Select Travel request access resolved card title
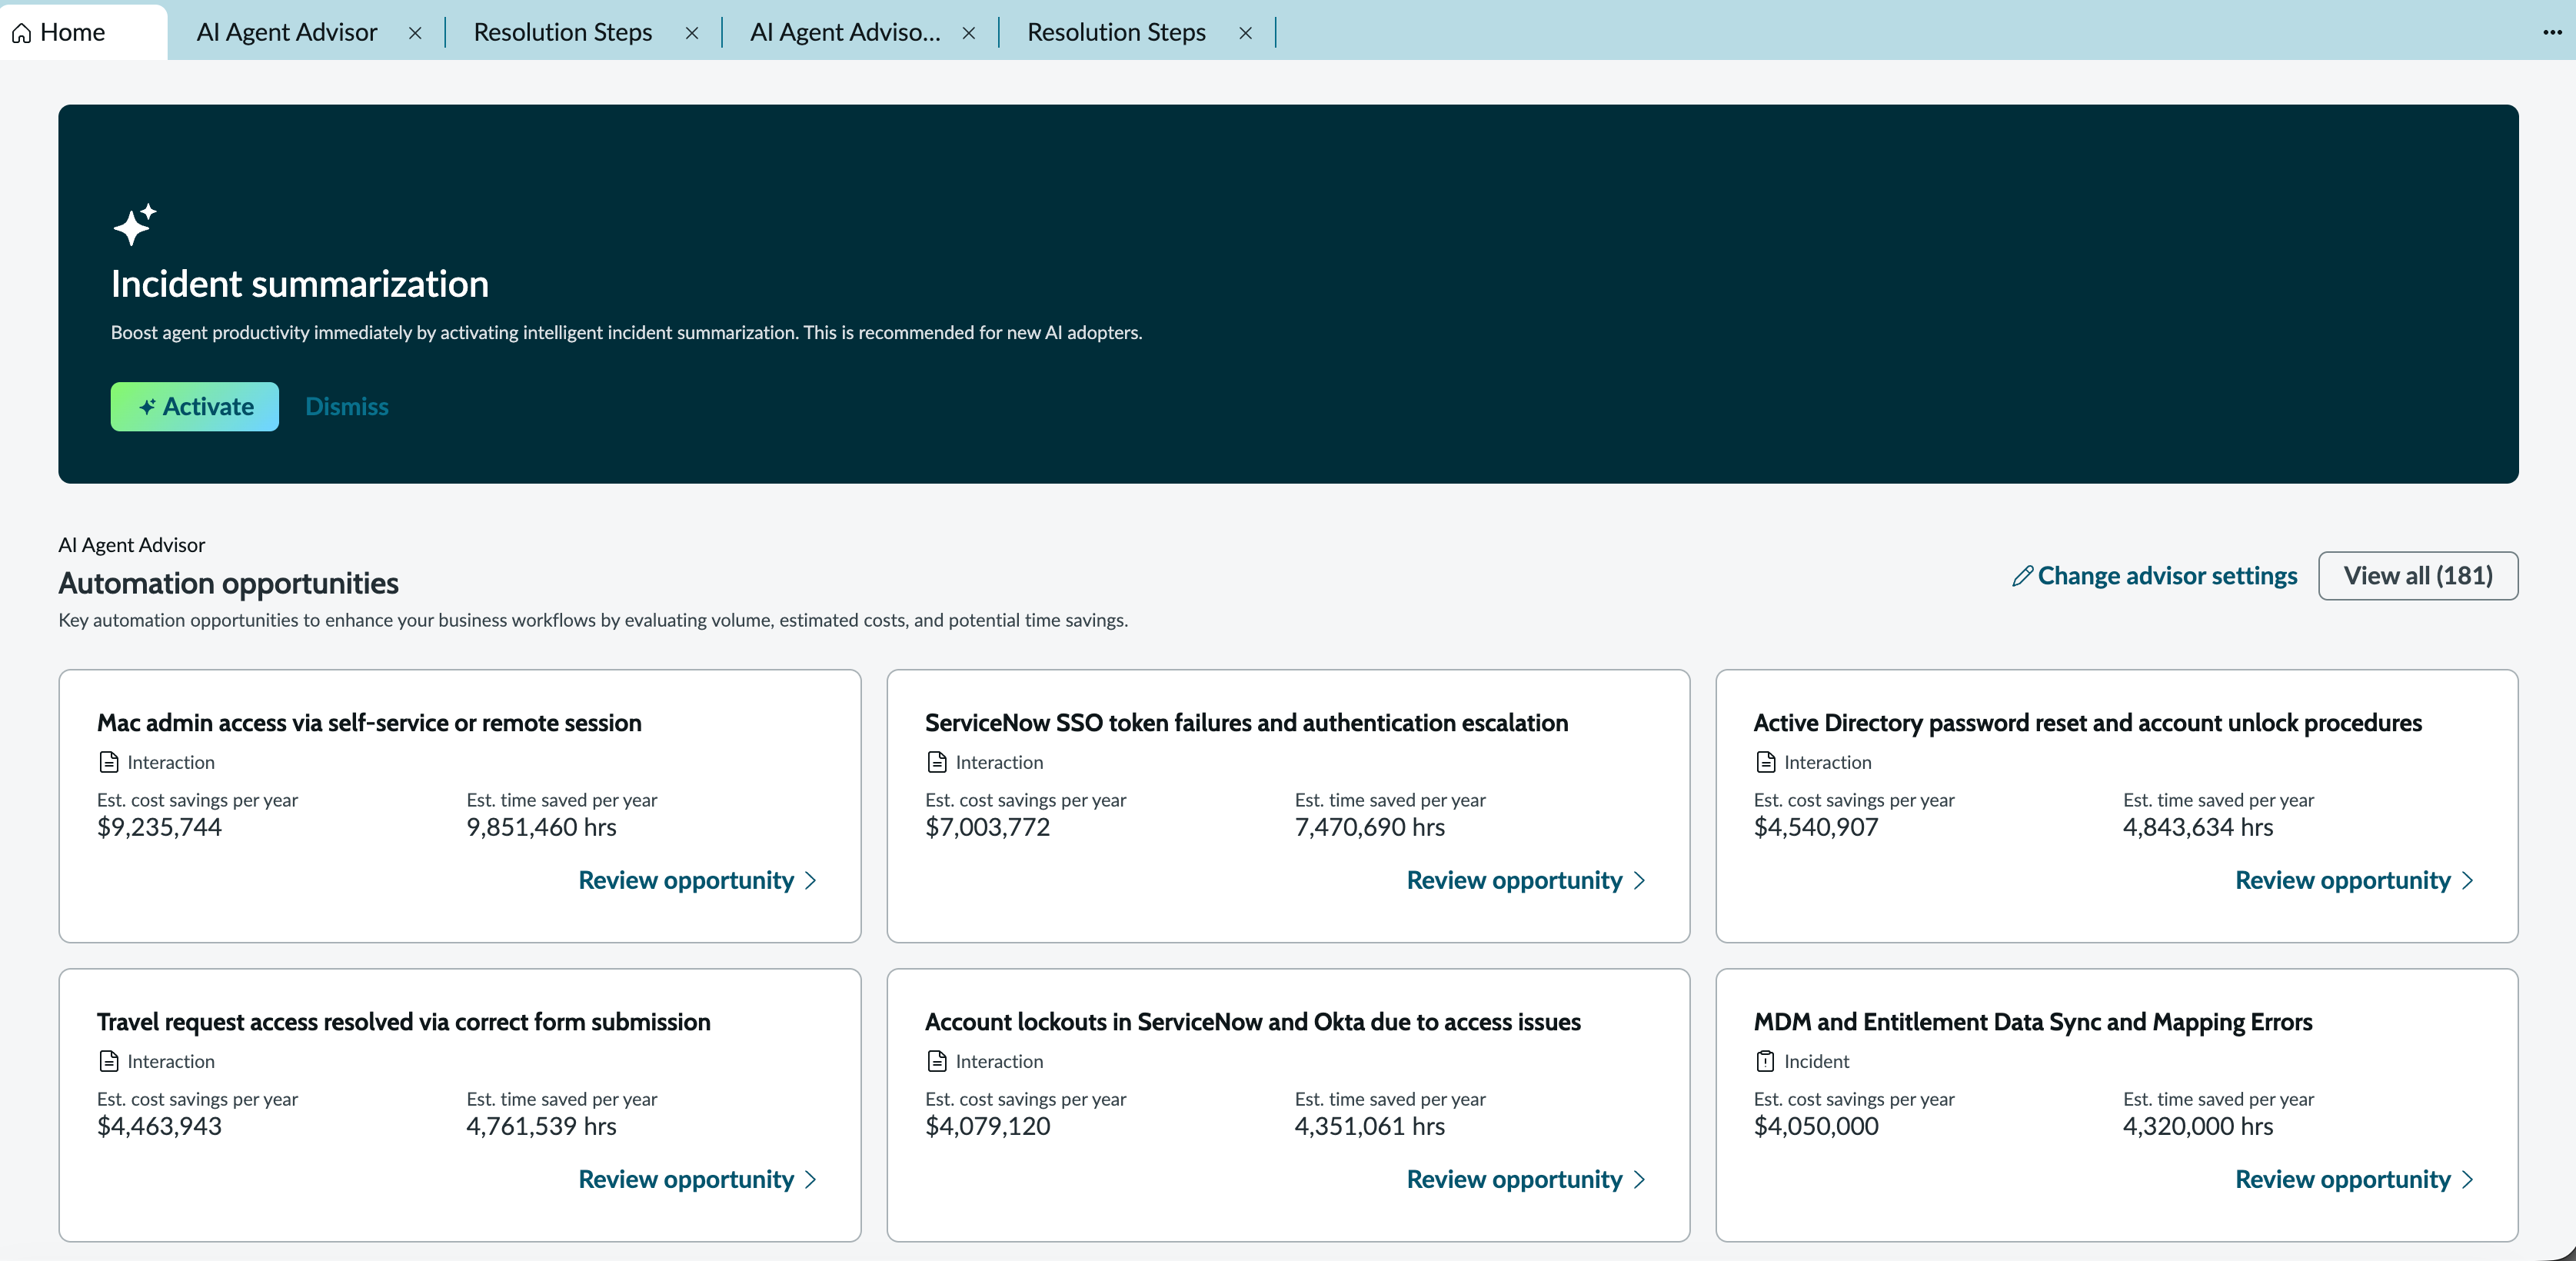The width and height of the screenshot is (2576, 1261). (403, 1021)
